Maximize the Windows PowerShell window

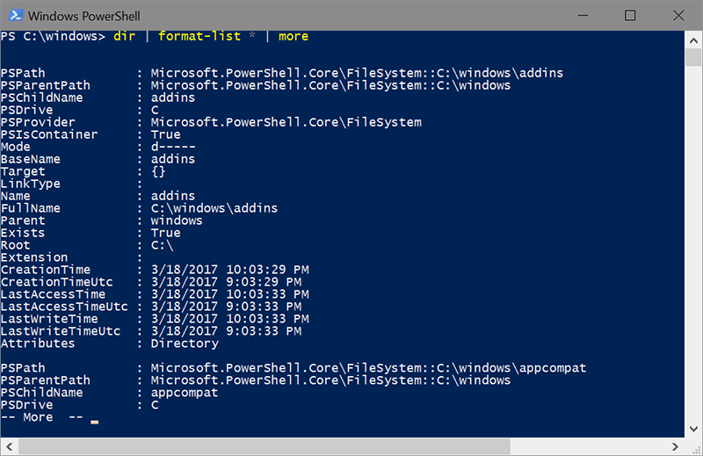(629, 15)
